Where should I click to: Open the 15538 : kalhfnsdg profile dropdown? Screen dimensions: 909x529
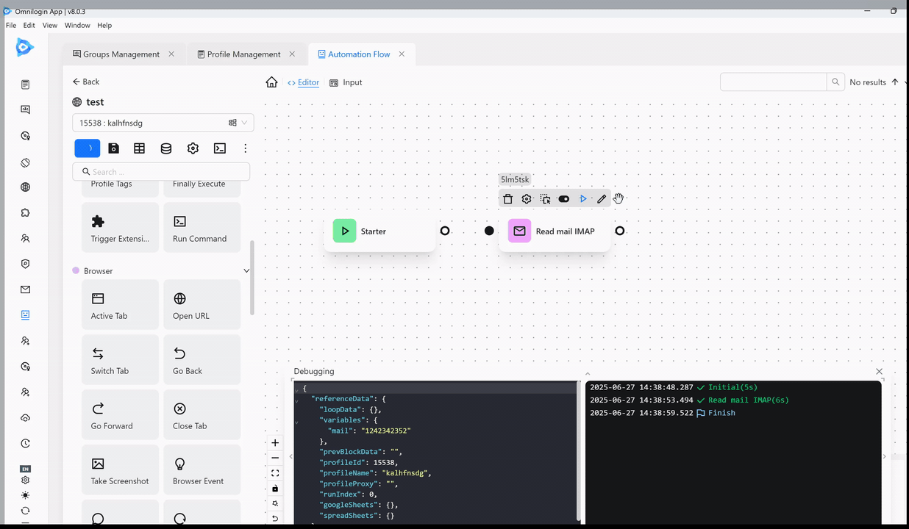tap(163, 123)
